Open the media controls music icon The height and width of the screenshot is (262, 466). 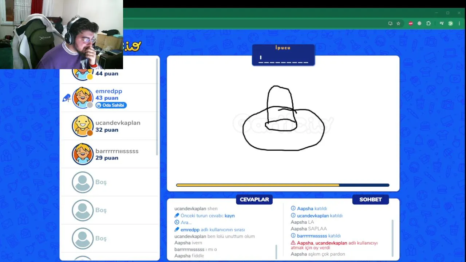coord(442,23)
